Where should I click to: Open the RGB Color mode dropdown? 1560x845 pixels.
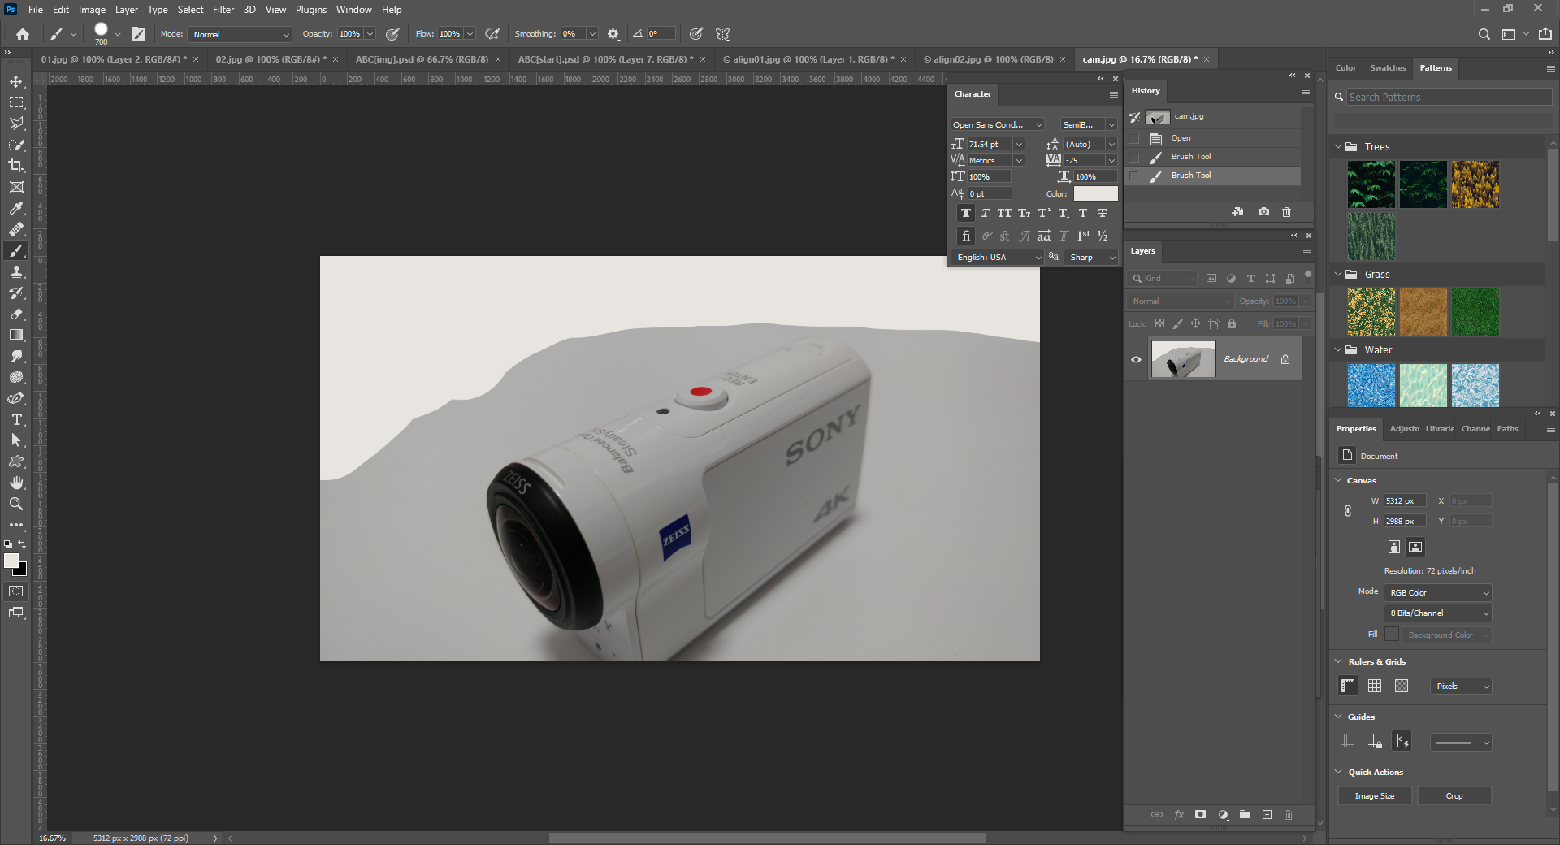tap(1438, 592)
